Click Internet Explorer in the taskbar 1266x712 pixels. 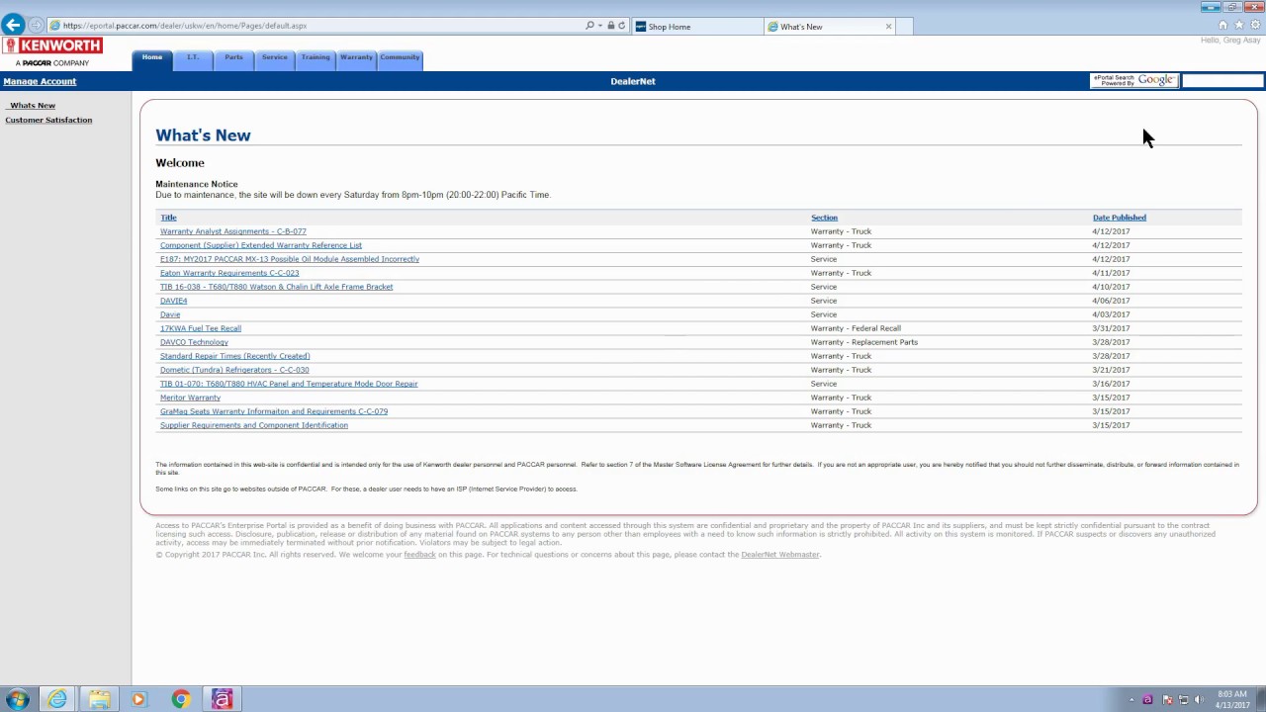[x=57, y=699]
